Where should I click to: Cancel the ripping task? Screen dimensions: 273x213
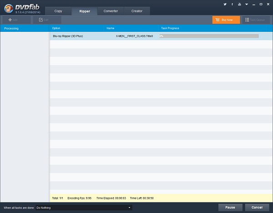click(x=257, y=208)
